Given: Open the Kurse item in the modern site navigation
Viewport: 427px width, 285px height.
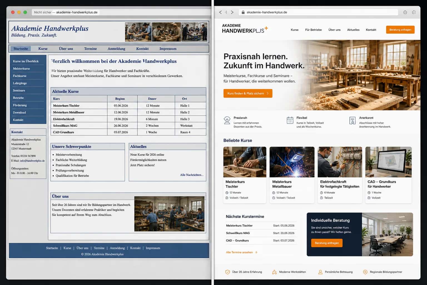Looking at the screenshot, I should point(294,30).
